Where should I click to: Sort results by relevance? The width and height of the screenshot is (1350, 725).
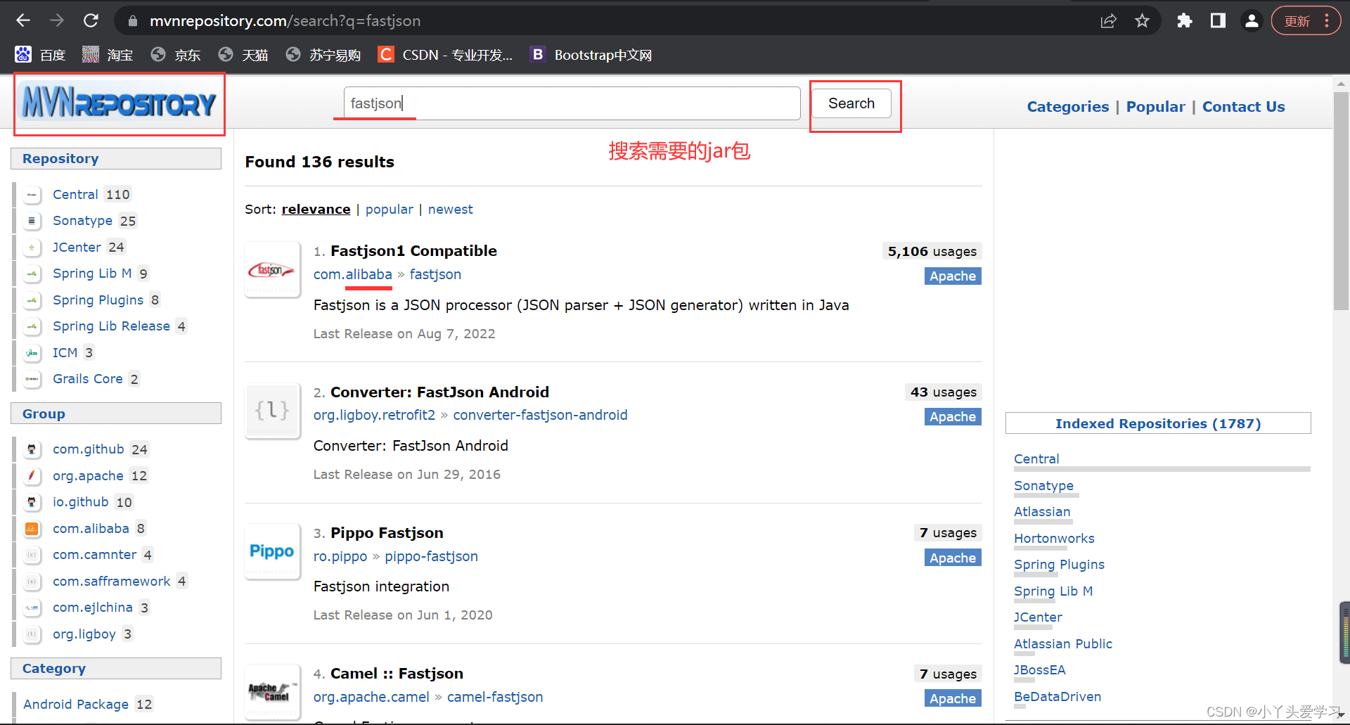(x=316, y=209)
